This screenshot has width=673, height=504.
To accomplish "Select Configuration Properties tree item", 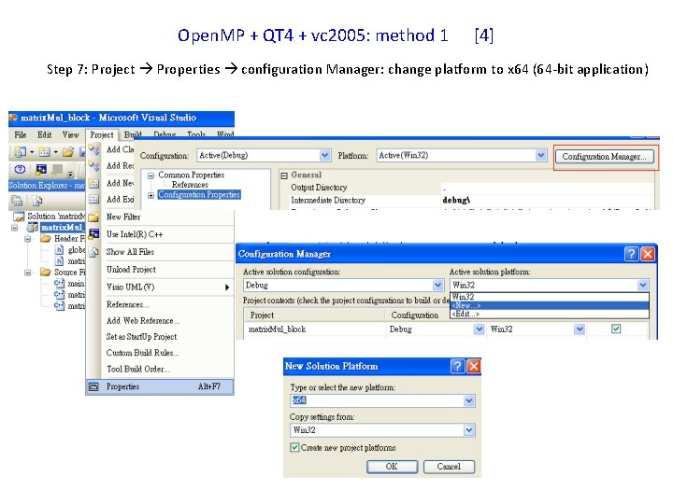I will pyautogui.click(x=199, y=195).
